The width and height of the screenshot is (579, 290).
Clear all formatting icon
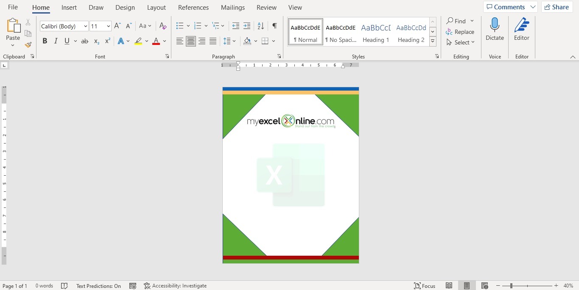pyautogui.click(x=163, y=26)
